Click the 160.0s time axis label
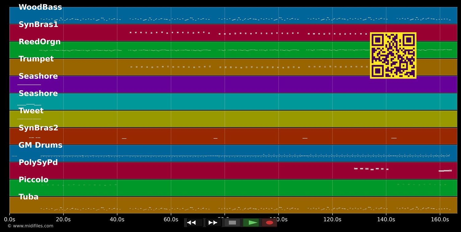461x232 pixels. [x=440, y=219]
